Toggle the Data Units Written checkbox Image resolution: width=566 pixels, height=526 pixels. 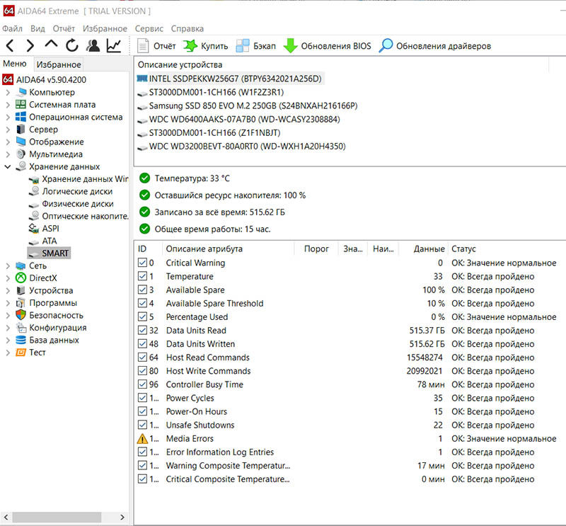[143, 344]
